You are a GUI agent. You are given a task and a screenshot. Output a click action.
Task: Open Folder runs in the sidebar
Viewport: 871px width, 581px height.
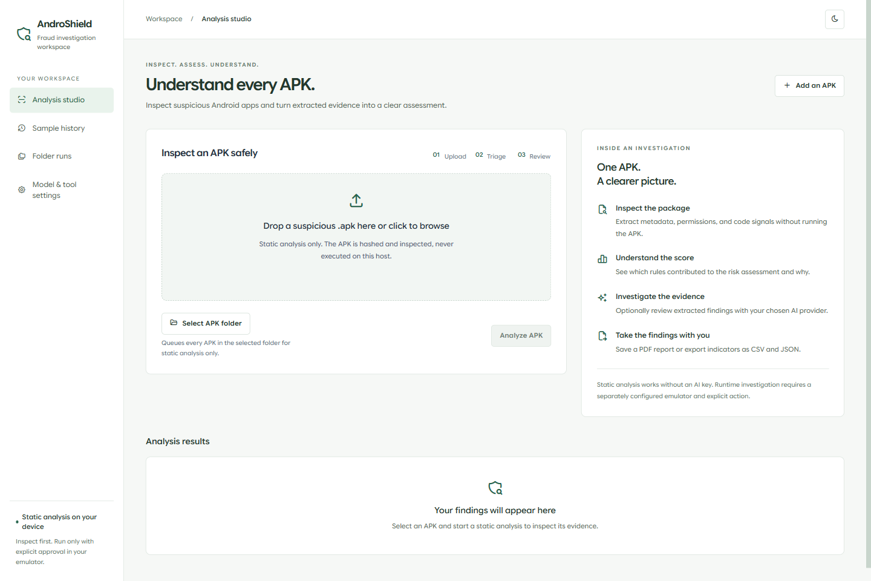pos(62,156)
